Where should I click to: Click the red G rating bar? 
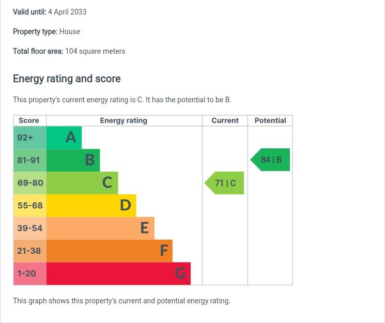click(x=118, y=273)
